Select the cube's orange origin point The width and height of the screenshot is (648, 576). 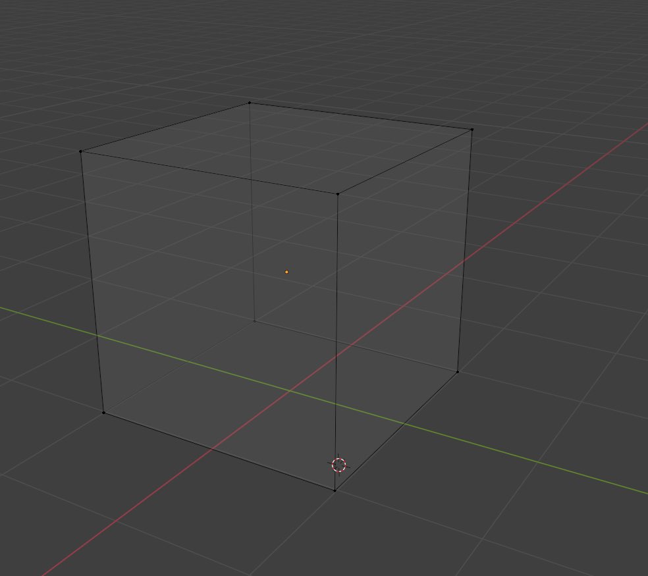[x=286, y=272]
